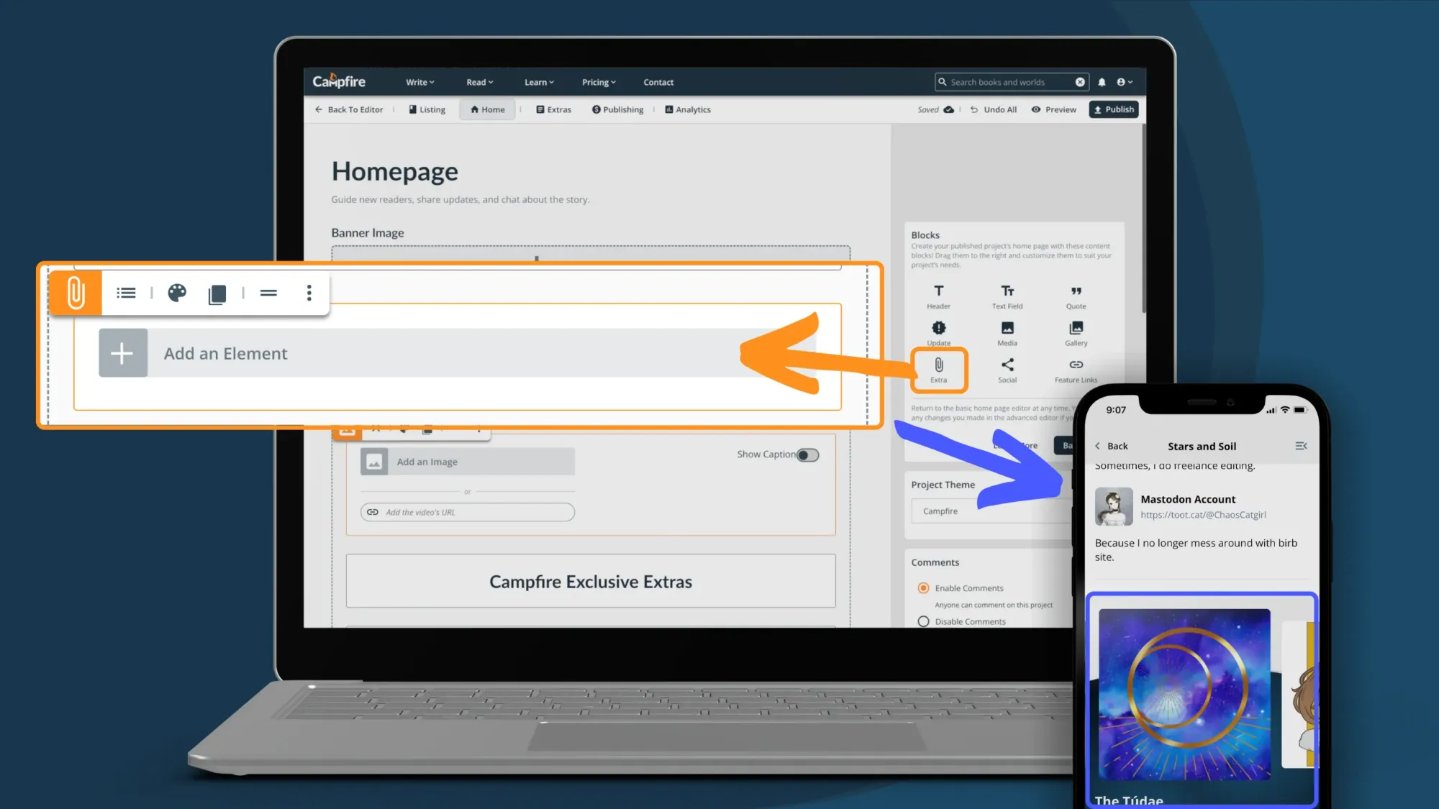The height and width of the screenshot is (809, 1439).
Task: Select Disable Comments
Action: [x=923, y=621]
